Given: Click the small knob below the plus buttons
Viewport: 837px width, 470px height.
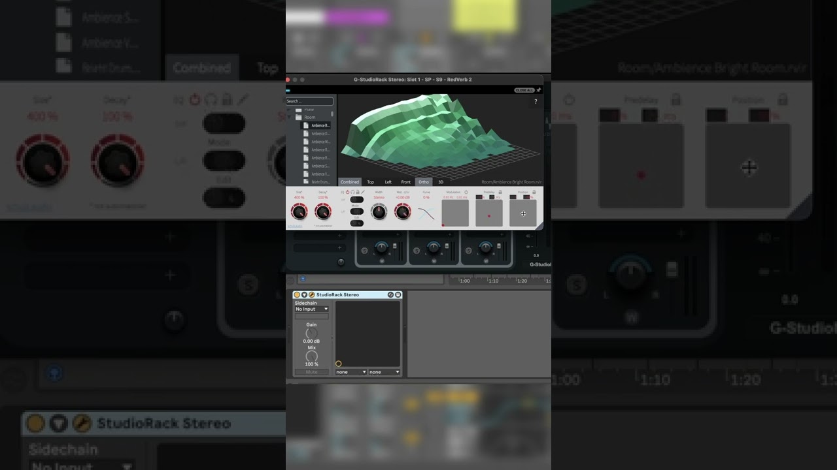Looking at the screenshot, I should coord(341,262).
